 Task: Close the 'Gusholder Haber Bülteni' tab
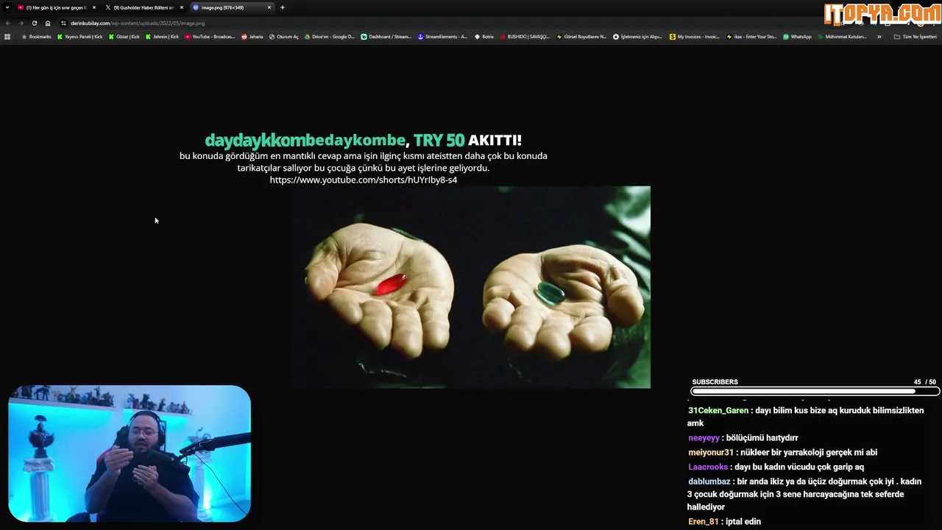(182, 7)
